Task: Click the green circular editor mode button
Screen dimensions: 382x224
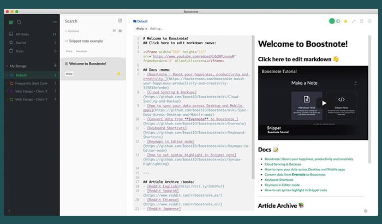Action: [332, 21]
